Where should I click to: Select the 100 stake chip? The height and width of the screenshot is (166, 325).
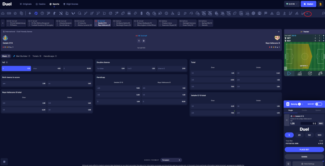[319, 135]
